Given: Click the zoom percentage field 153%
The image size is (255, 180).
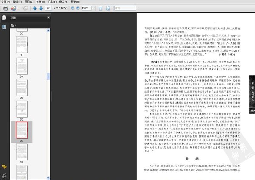Looking at the screenshot, I should [86, 8].
